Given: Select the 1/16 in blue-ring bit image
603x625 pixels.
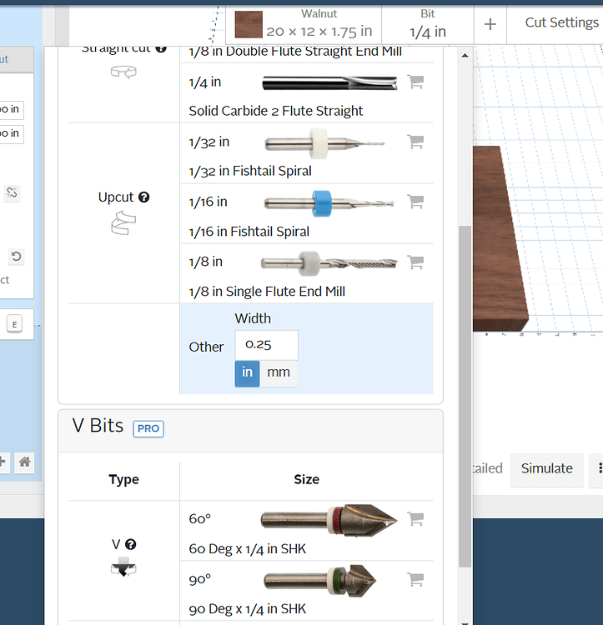Looking at the screenshot, I should coord(329,203).
